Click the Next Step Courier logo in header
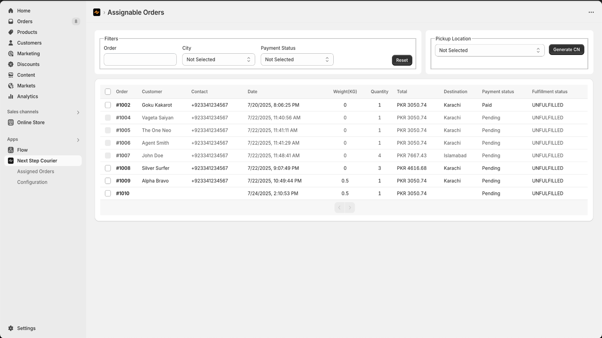The image size is (602, 338). pos(97,12)
